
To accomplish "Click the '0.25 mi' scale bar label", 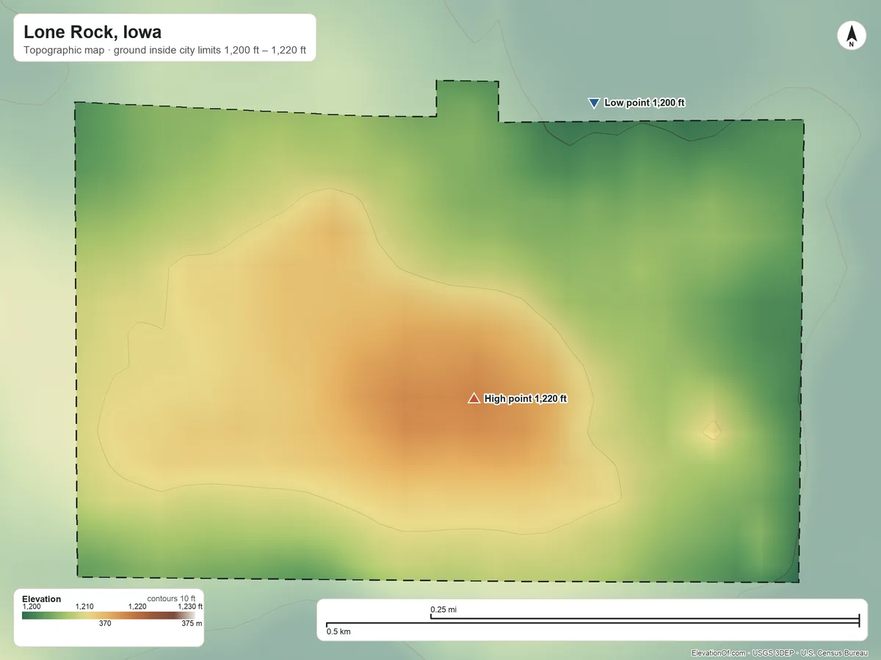I will tap(444, 609).
